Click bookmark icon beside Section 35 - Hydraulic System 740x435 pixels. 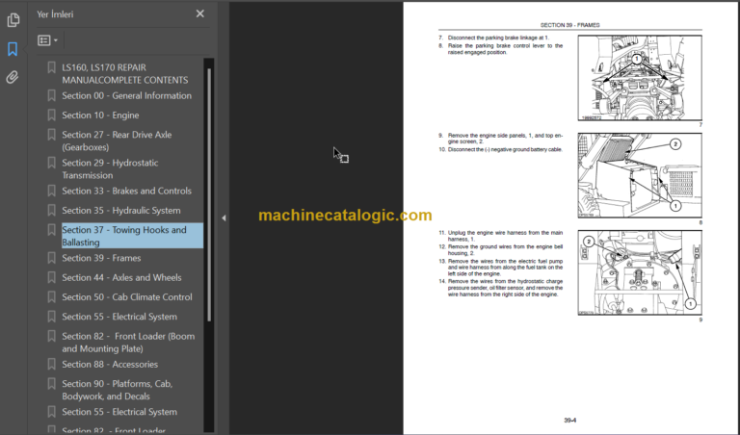pyautogui.click(x=52, y=210)
